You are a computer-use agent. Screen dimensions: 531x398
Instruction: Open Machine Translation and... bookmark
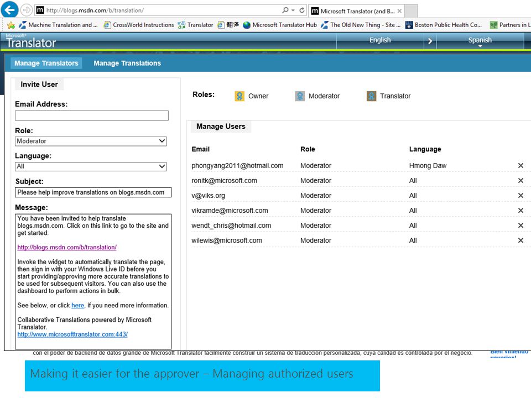(58, 25)
